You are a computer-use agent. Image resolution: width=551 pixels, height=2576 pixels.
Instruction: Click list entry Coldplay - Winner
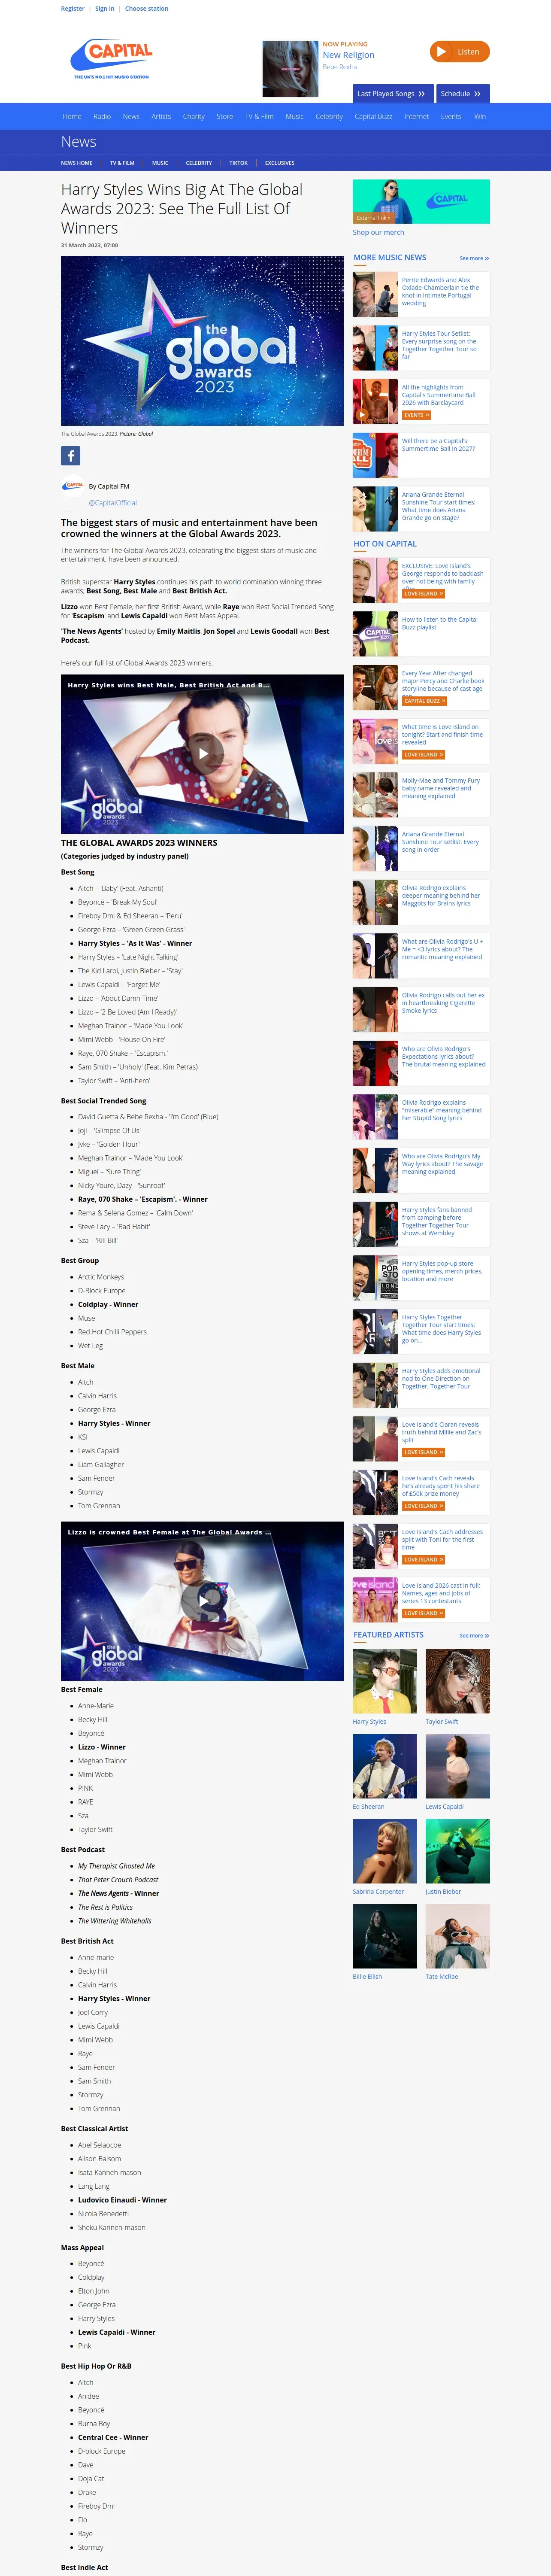tap(108, 1304)
